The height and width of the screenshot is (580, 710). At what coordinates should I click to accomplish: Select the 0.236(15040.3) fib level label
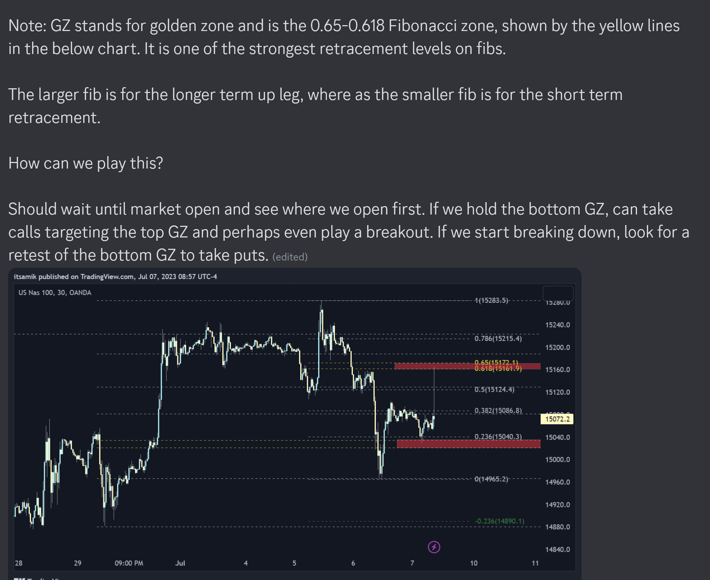coord(498,436)
